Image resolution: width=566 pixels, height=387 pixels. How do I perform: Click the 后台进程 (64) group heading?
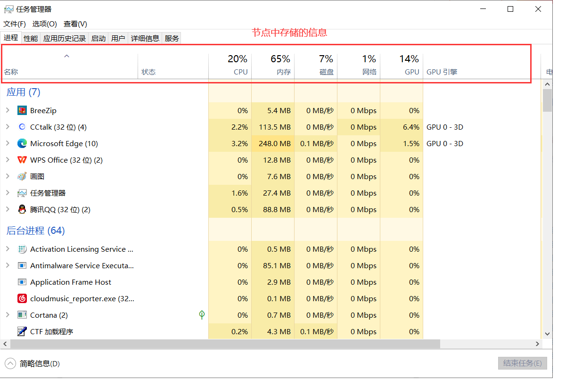35,231
